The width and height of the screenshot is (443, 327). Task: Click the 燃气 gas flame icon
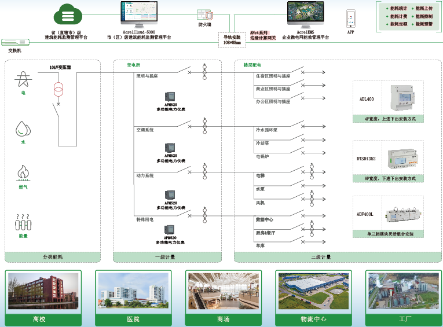point(23,173)
